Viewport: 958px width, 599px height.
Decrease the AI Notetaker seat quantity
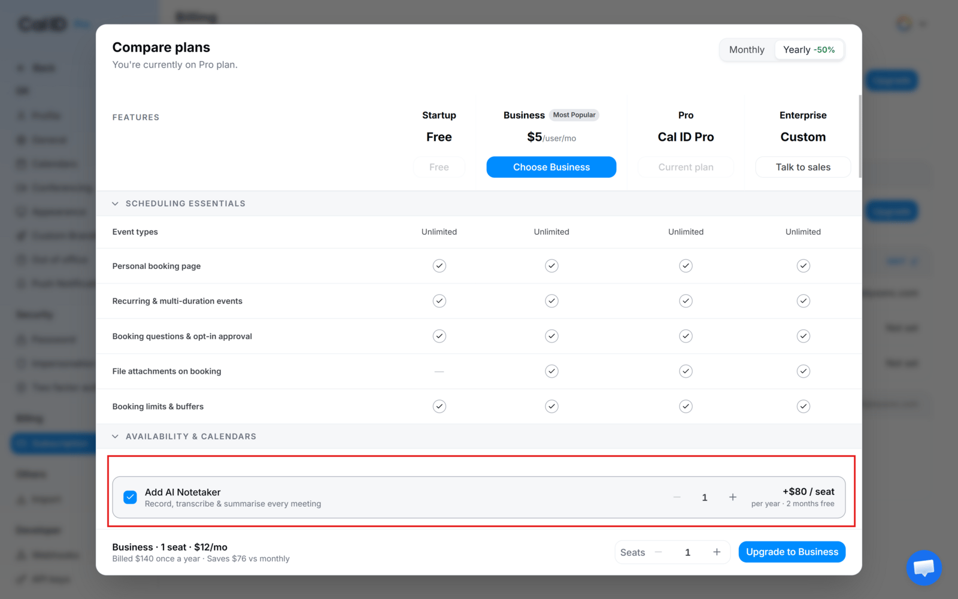(677, 497)
